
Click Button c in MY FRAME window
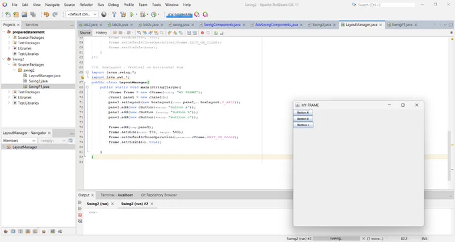303,125
